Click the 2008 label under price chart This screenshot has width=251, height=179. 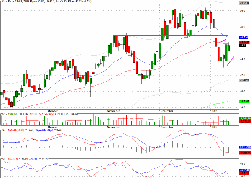pyautogui.click(x=214, y=111)
